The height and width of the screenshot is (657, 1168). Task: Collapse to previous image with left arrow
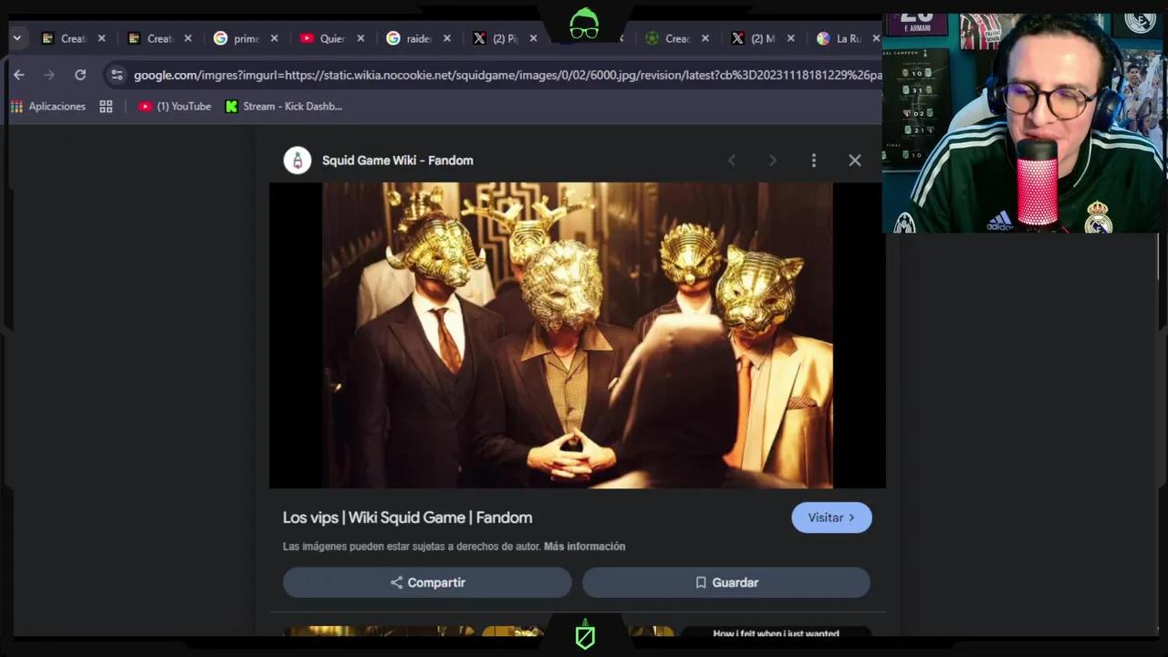[x=732, y=160]
